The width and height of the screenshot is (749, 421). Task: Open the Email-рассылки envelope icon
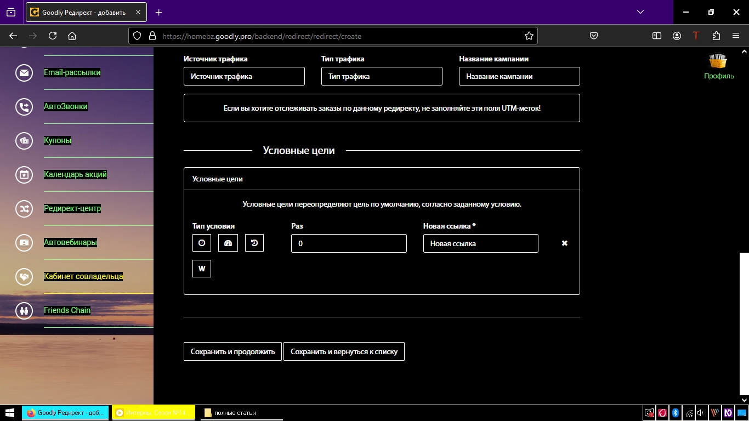pyautogui.click(x=24, y=73)
